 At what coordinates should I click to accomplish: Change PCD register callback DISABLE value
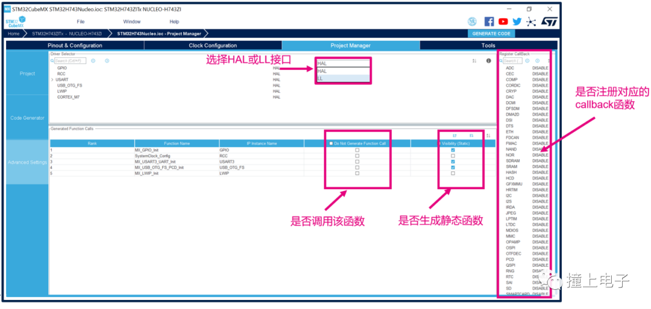(x=540, y=259)
